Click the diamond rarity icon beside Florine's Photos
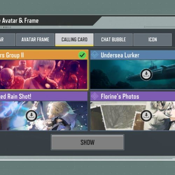Viewport: 175px width, 175px height. 95,96
